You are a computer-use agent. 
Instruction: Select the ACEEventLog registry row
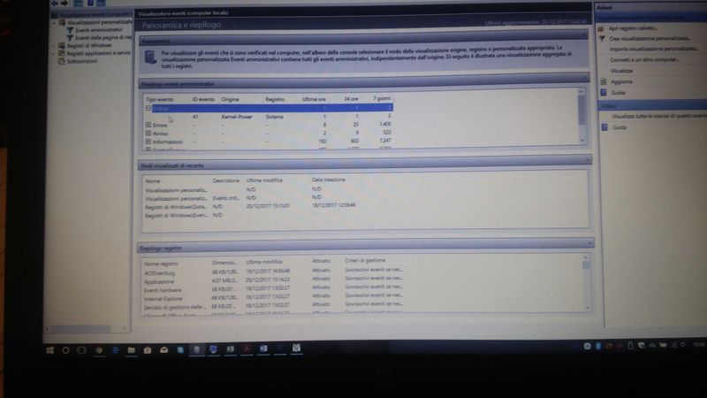(x=273, y=272)
